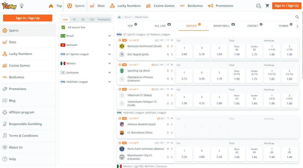Click the Sign In / Sign Up button
Image resolution: width=303 pixels, height=168 pixels.
[286, 6]
